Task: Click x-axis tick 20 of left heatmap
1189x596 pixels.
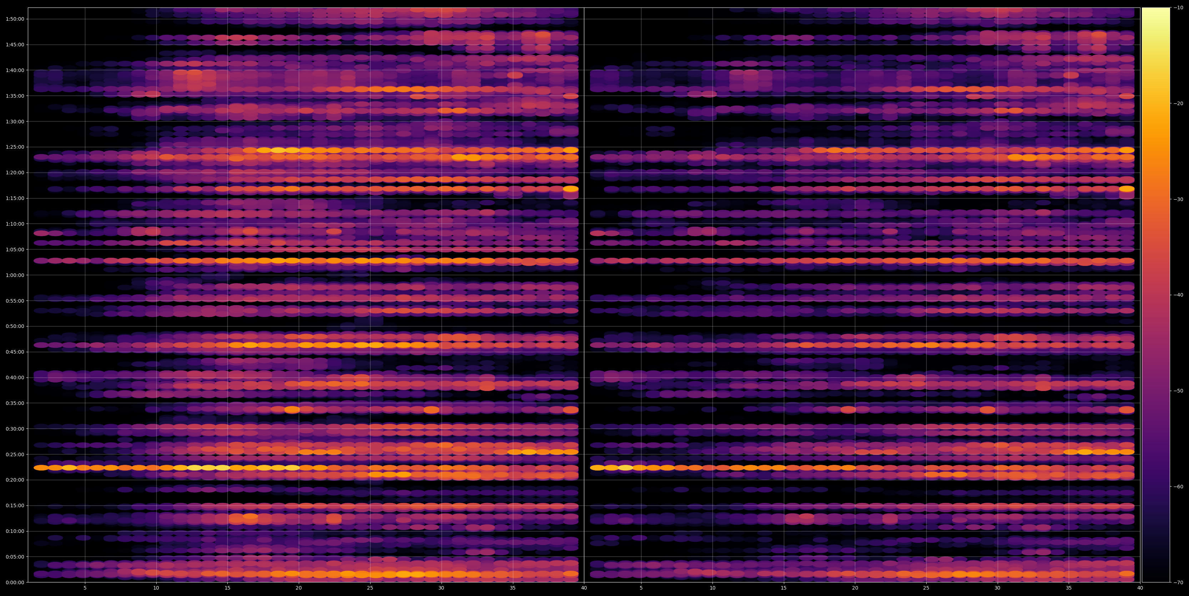Action: (299, 588)
